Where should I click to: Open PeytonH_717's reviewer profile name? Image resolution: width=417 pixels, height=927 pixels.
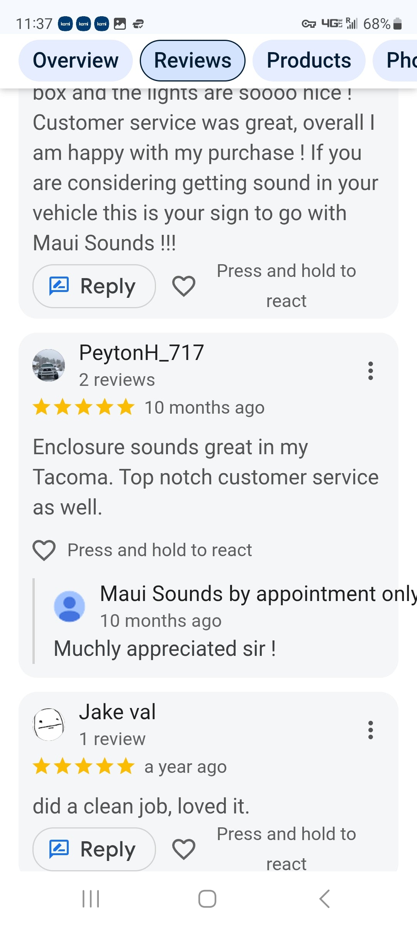click(x=141, y=353)
